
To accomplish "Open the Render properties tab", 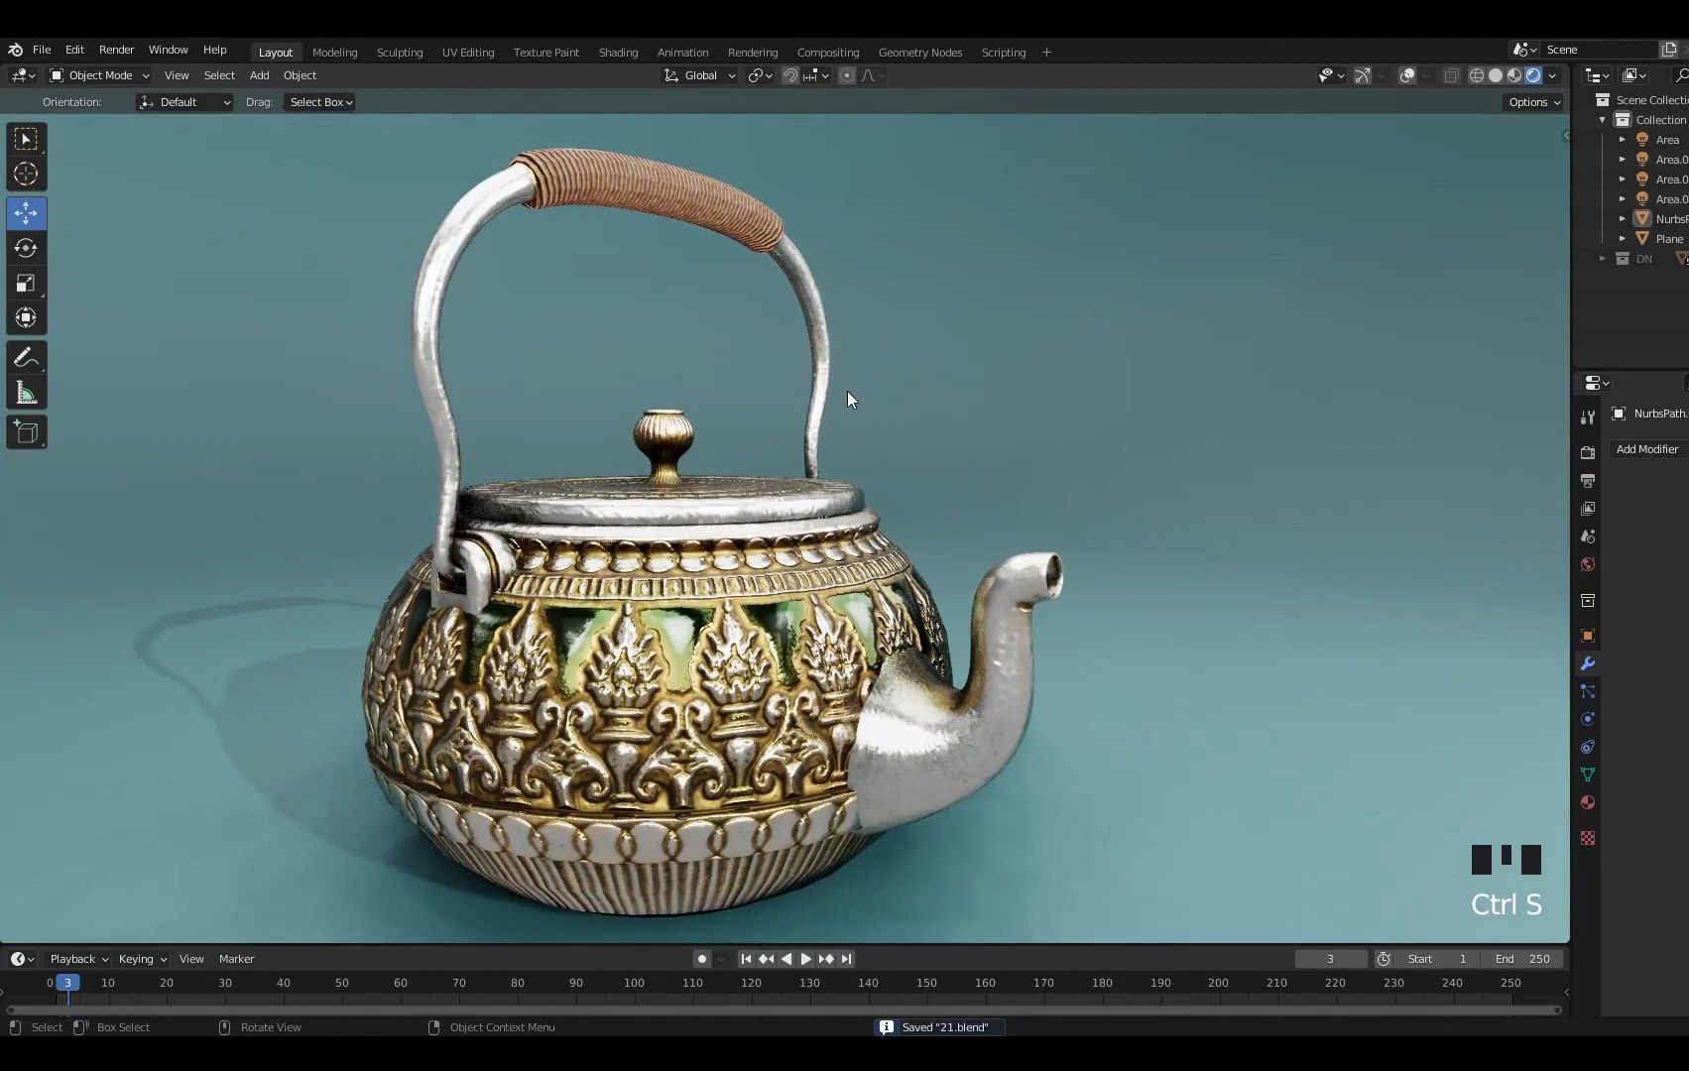I will click(x=1587, y=451).
